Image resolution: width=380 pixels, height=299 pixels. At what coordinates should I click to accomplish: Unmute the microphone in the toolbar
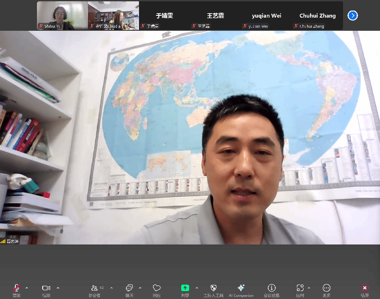(16, 288)
